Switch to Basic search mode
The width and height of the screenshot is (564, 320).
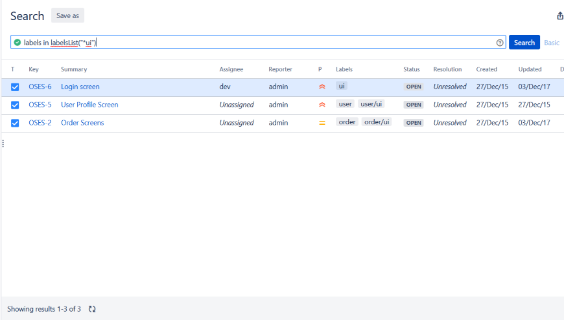[x=551, y=43]
